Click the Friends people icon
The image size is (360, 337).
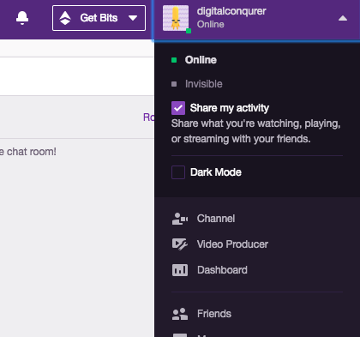[x=180, y=314]
